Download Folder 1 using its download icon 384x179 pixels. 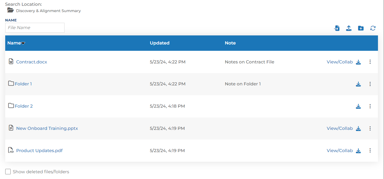[358, 84]
